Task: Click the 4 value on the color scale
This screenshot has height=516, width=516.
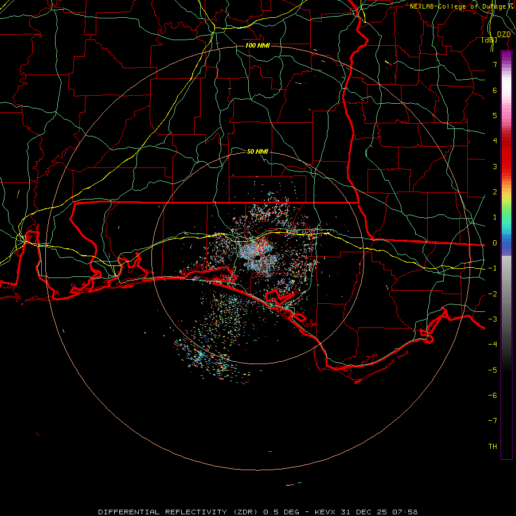Action: 495,141
